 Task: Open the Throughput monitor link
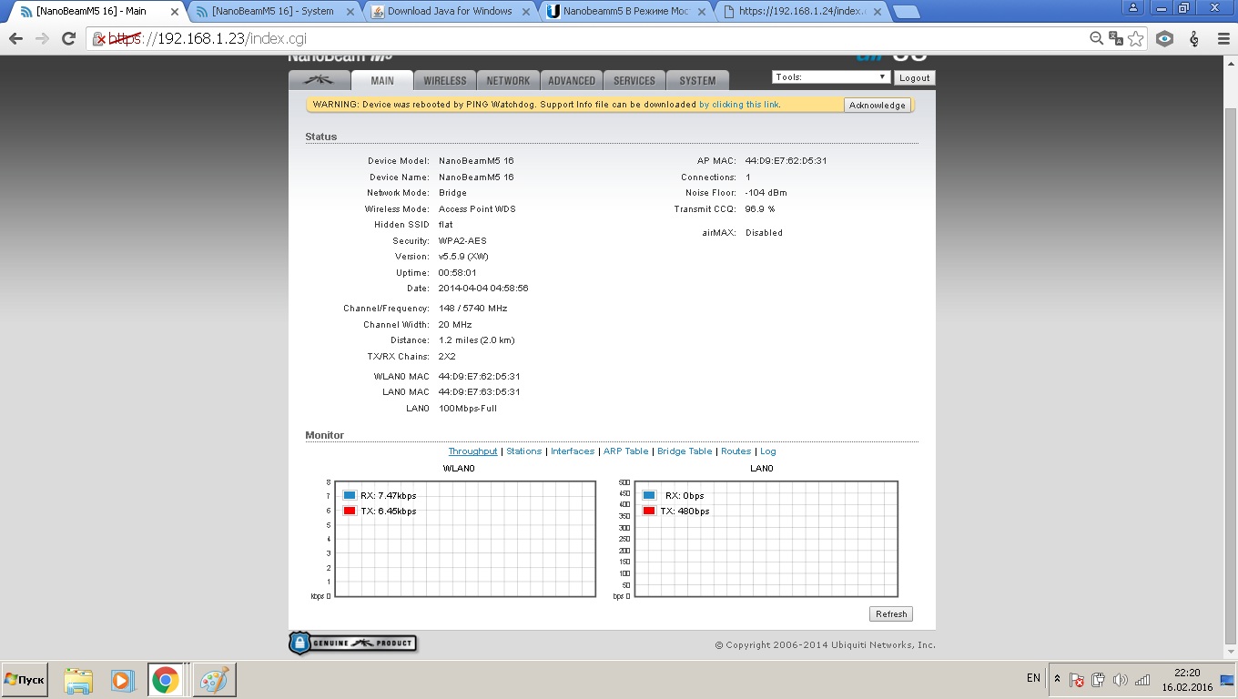[472, 451]
